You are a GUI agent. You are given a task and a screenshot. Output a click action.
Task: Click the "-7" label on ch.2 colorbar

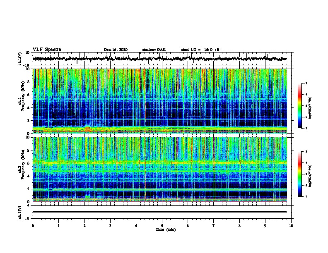306,196
